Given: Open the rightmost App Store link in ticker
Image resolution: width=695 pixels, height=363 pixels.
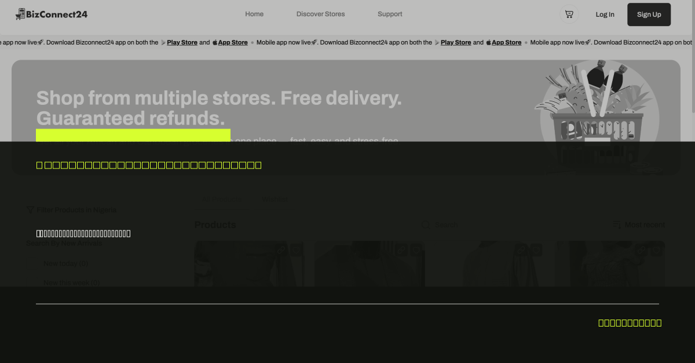Looking at the screenshot, I should tap(507, 42).
